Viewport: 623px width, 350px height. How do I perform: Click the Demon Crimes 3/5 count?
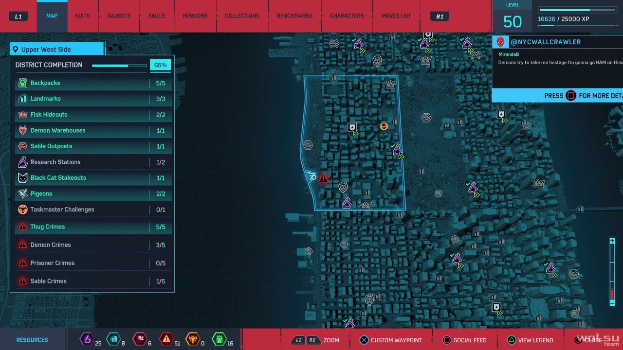click(x=161, y=245)
